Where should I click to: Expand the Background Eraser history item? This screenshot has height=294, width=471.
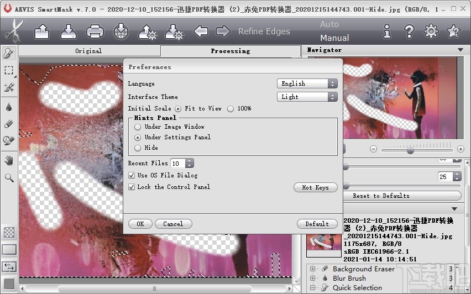pyautogui.click(x=312, y=269)
